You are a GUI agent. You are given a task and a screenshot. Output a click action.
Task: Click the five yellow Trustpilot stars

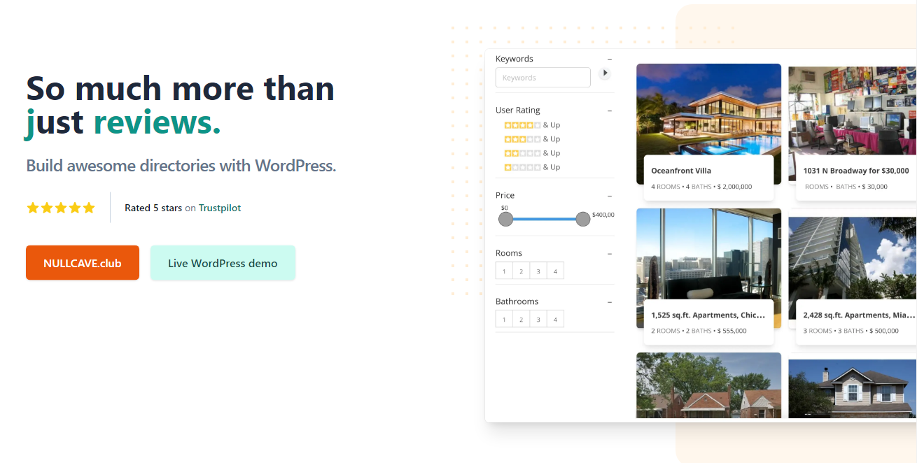(60, 207)
